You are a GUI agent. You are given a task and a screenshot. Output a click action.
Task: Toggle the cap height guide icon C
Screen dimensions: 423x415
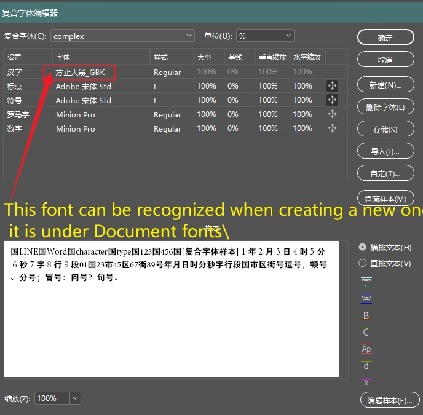point(366,332)
